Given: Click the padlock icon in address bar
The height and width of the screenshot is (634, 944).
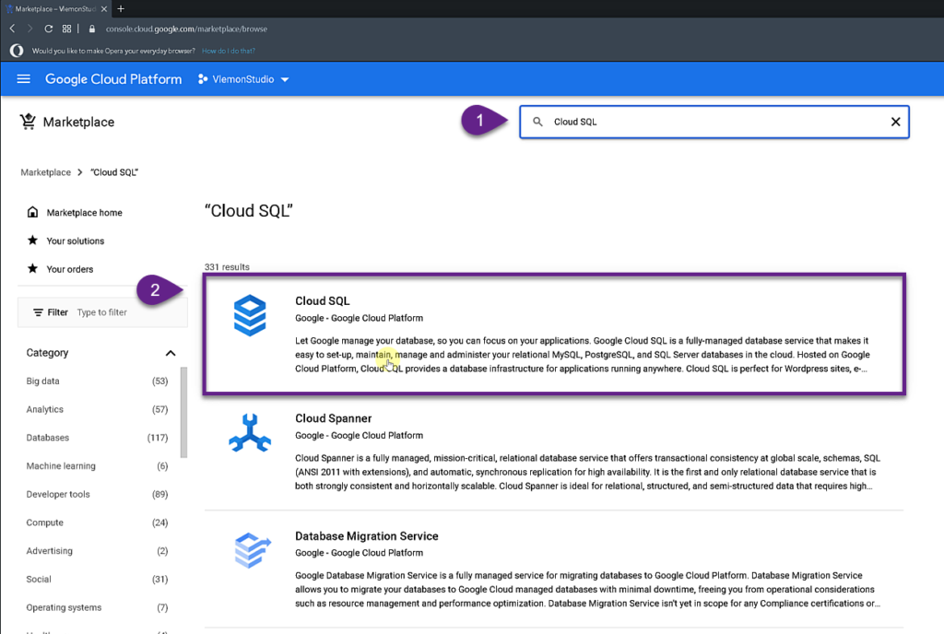Looking at the screenshot, I should click(x=93, y=29).
